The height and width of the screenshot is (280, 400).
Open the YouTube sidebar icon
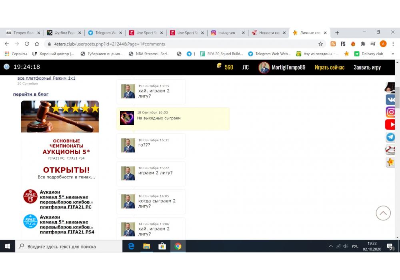(x=390, y=125)
